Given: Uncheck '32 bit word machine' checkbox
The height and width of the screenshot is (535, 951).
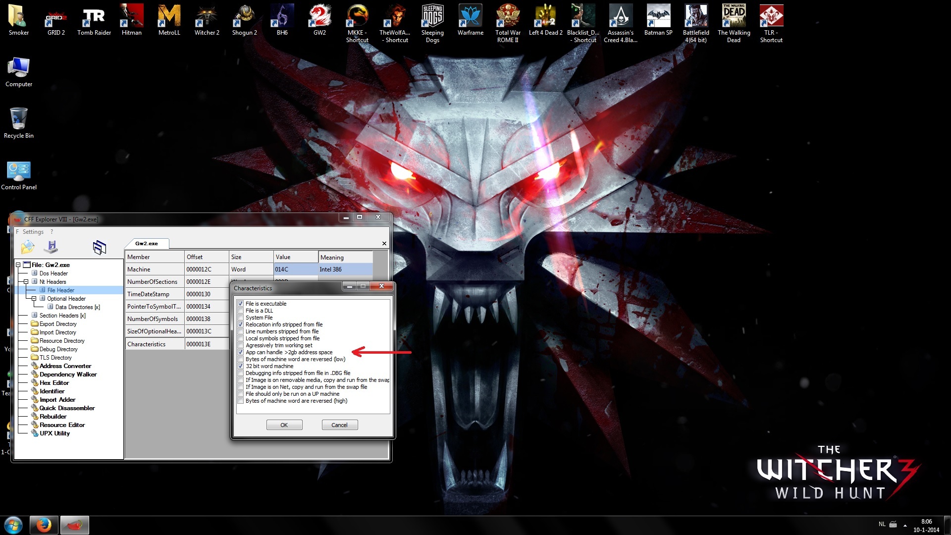Looking at the screenshot, I should [x=241, y=366].
